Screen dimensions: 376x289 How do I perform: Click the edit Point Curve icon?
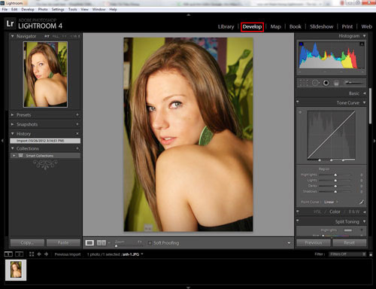(x=362, y=202)
